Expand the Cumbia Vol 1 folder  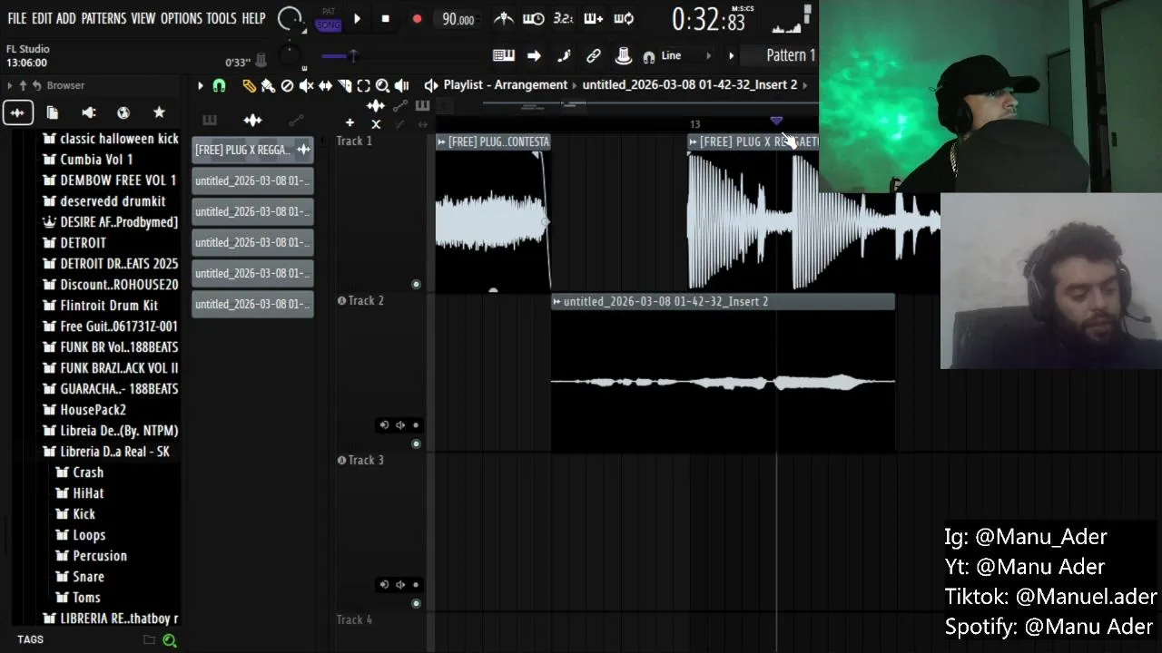pos(88,160)
